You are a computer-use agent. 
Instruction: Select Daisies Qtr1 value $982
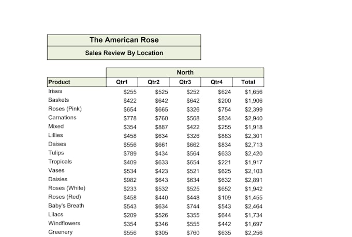pyautogui.click(x=130, y=180)
